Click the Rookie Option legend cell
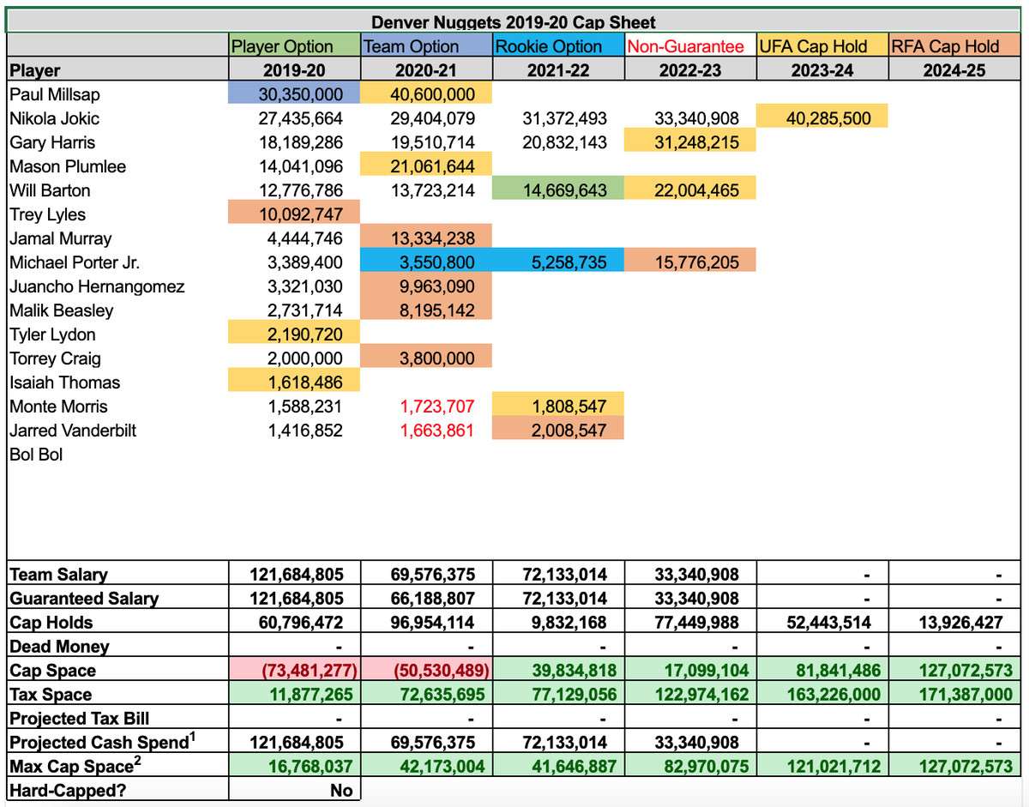The width and height of the screenshot is (1029, 807). point(558,45)
